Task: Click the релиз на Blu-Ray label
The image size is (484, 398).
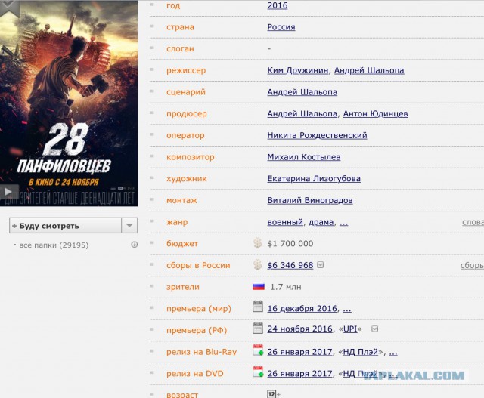Action: pos(201,352)
